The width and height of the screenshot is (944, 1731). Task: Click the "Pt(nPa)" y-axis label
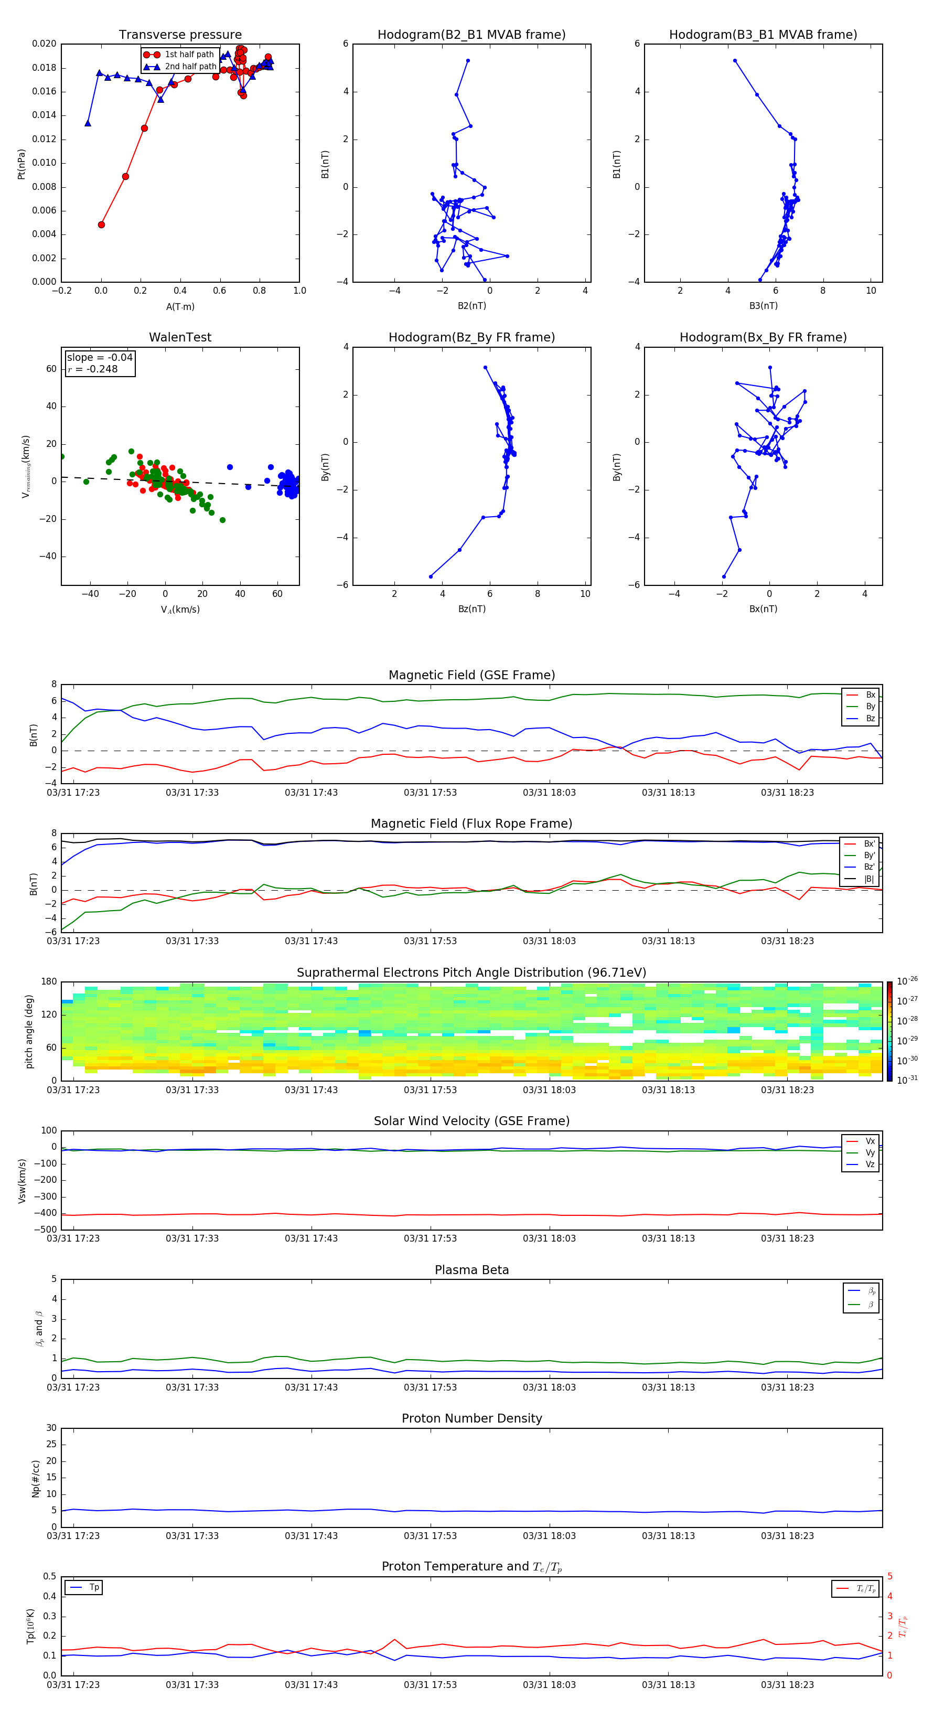[22, 163]
